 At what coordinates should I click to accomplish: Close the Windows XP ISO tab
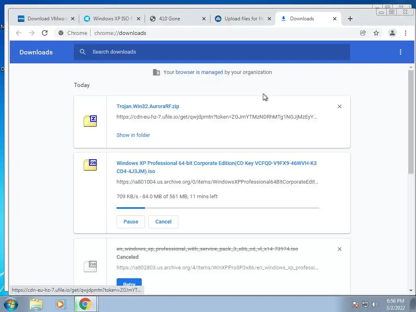138,19
